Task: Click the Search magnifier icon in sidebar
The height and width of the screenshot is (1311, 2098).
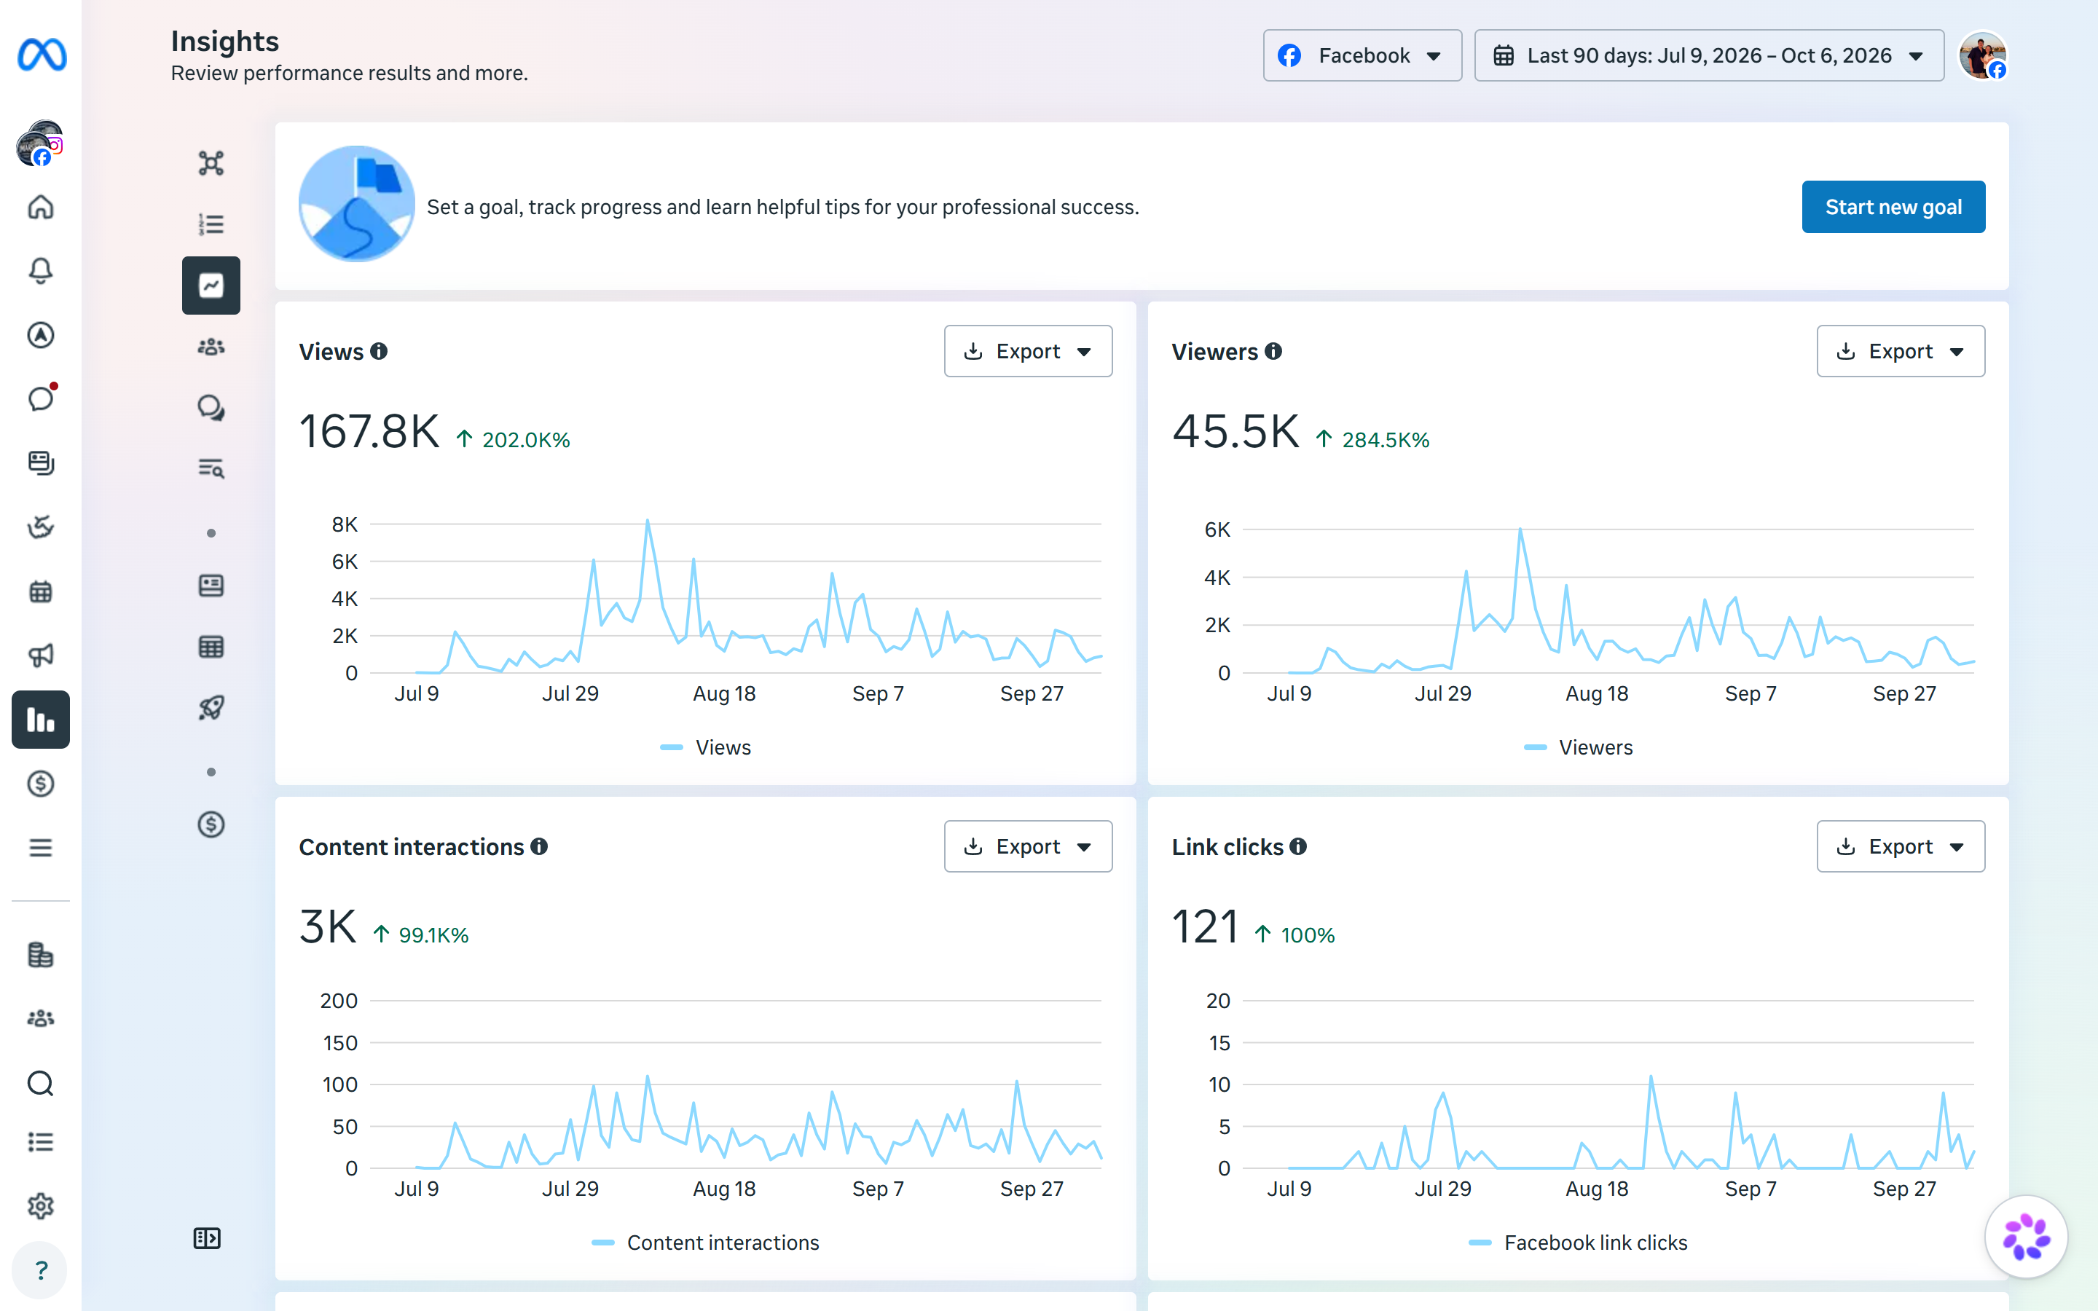Action: coord(41,1083)
